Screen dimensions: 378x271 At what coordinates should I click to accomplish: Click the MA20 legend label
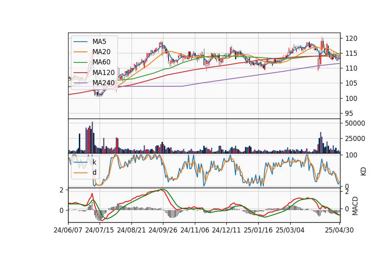tap(101, 52)
